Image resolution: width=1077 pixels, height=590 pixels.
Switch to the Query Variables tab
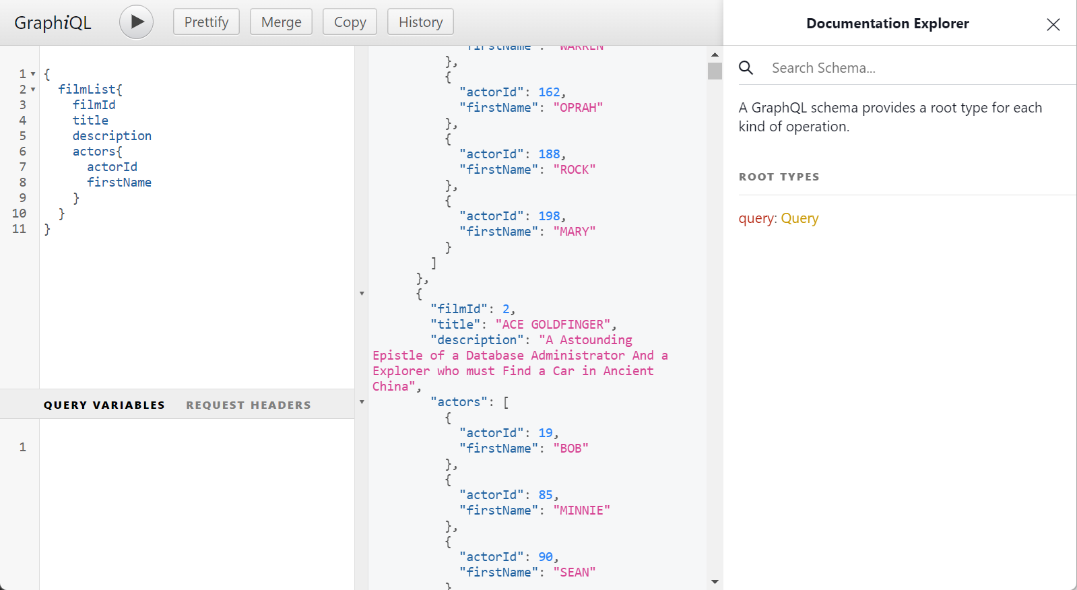(104, 405)
